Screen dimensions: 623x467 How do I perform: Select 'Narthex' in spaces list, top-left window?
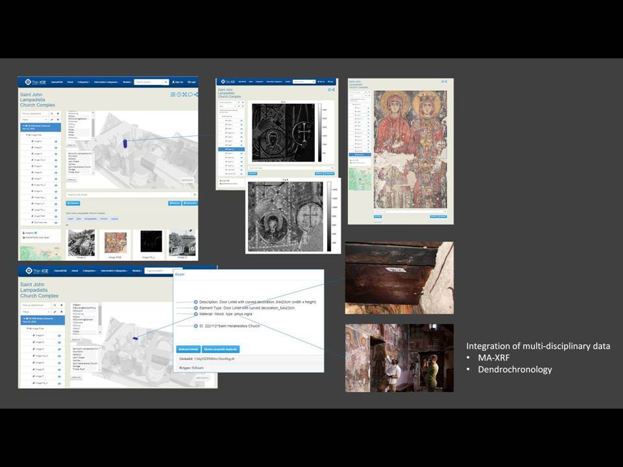[72, 163]
